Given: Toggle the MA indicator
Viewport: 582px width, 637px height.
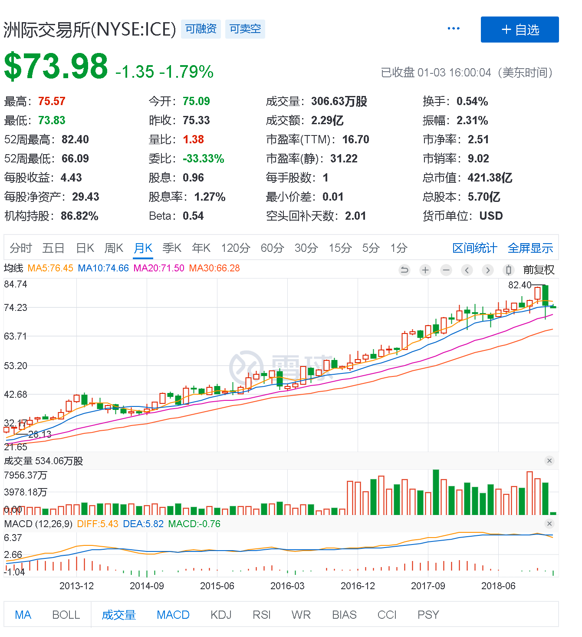Looking at the screenshot, I should coord(23,615).
